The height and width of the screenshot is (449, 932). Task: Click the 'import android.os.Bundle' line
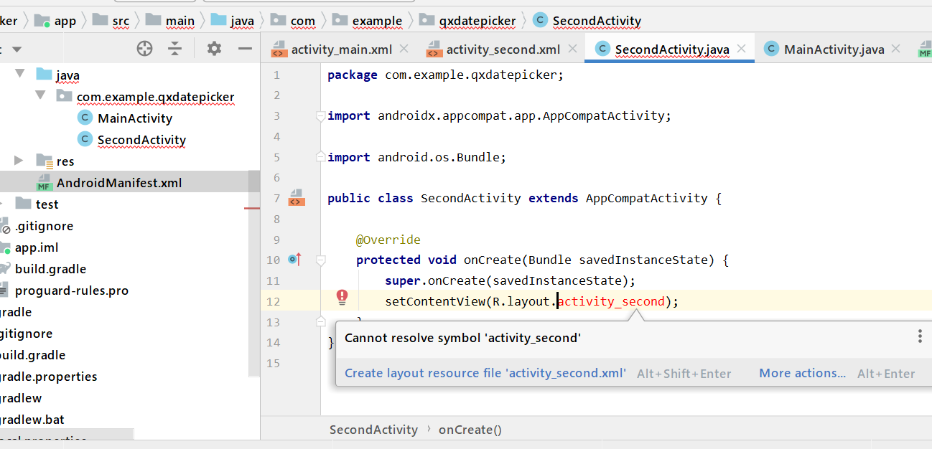point(417,157)
